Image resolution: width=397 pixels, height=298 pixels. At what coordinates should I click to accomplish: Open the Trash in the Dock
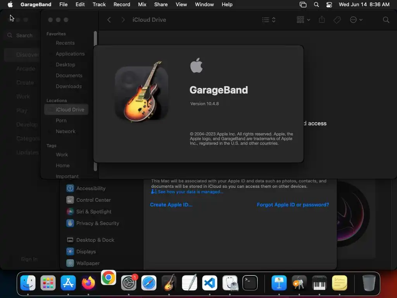[369, 282]
